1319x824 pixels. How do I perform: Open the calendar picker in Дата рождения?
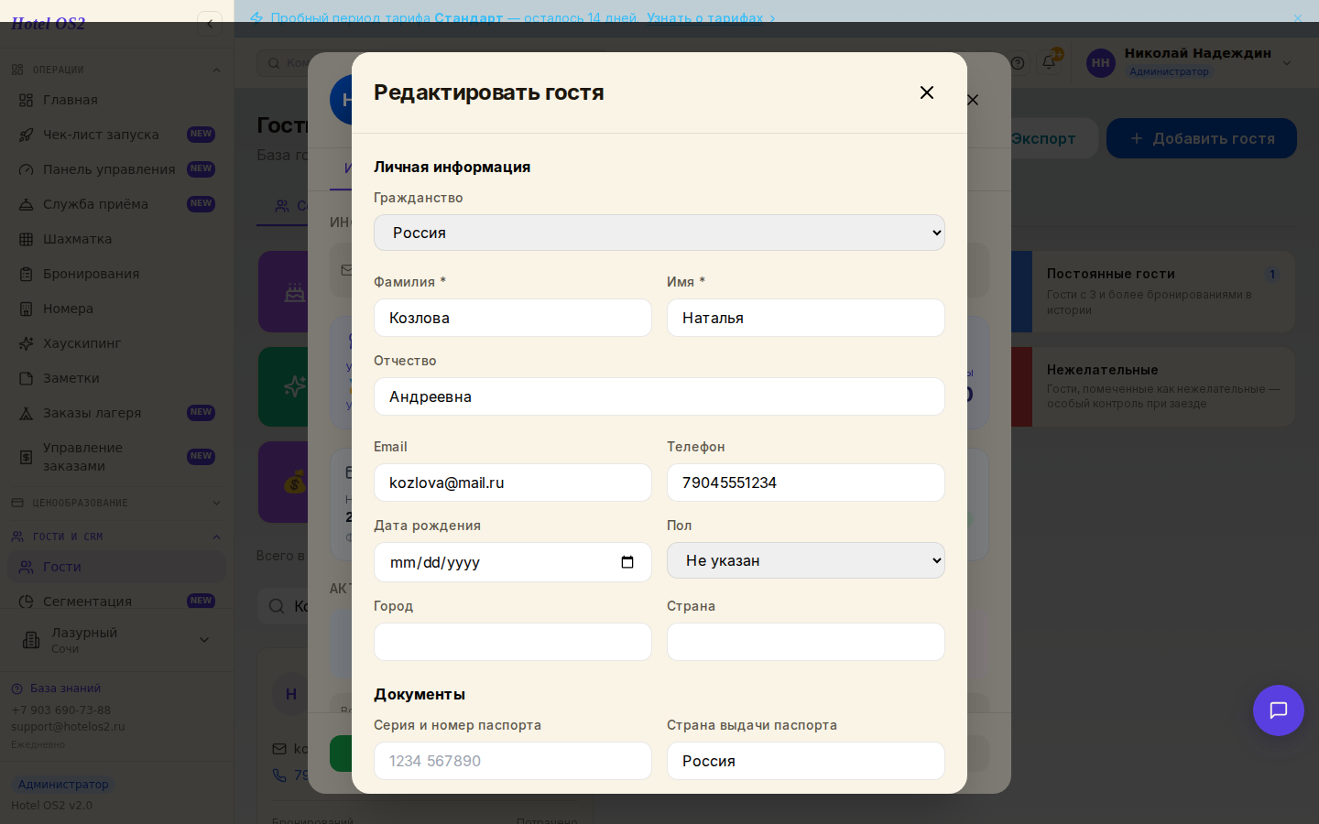pyautogui.click(x=627, y=562)
